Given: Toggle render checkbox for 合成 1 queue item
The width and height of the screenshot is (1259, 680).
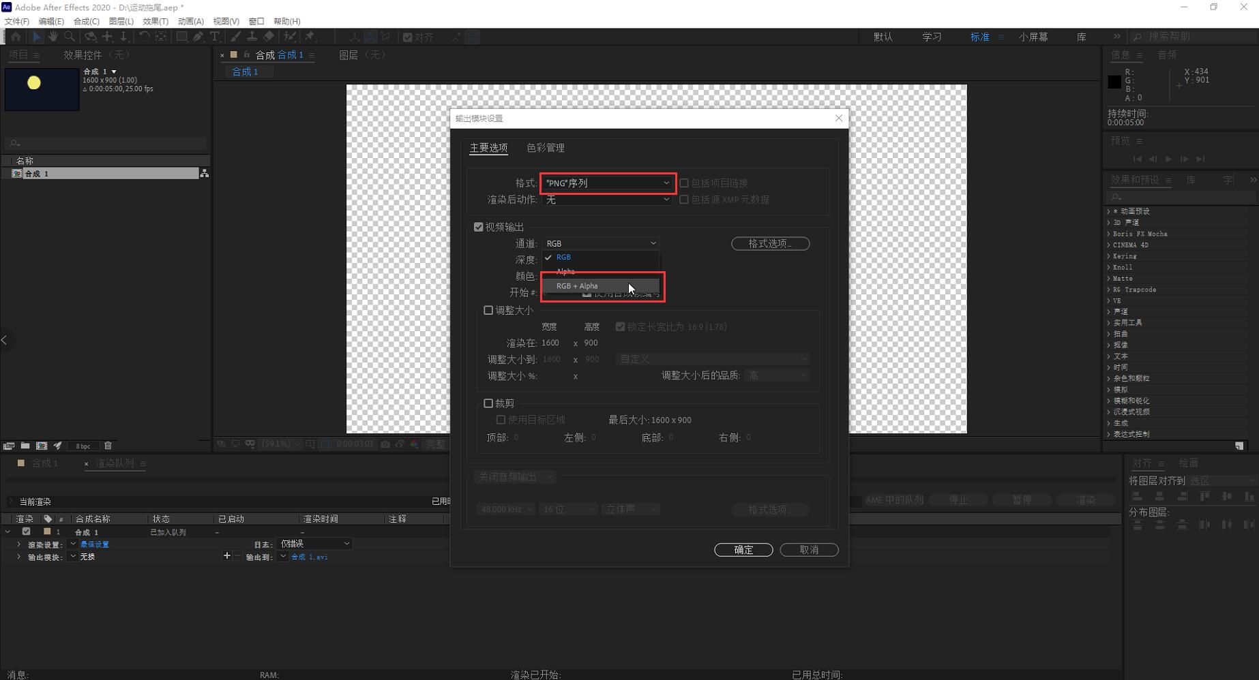Looking at the screenshot, I should tap(26, 531).
